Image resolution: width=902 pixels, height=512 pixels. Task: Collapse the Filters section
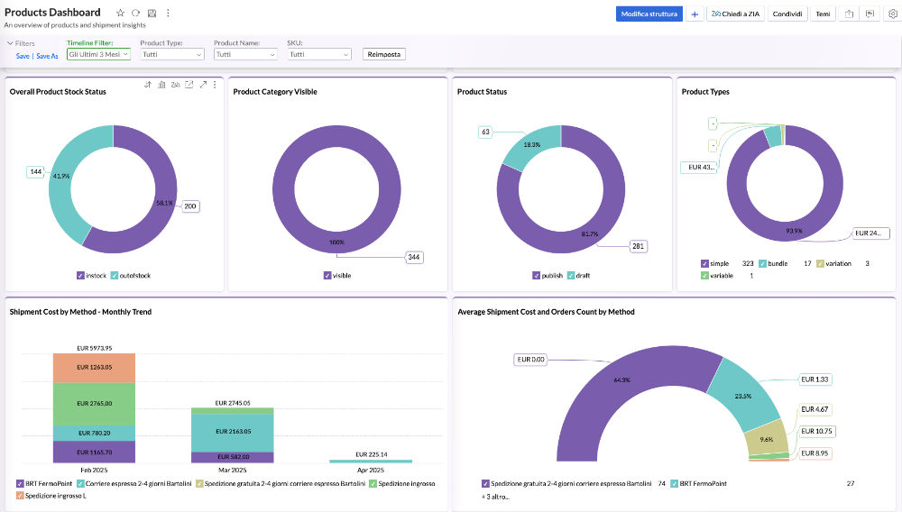21,43
